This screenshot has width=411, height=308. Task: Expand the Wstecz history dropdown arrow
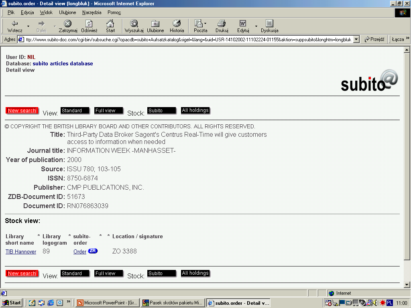28,26
